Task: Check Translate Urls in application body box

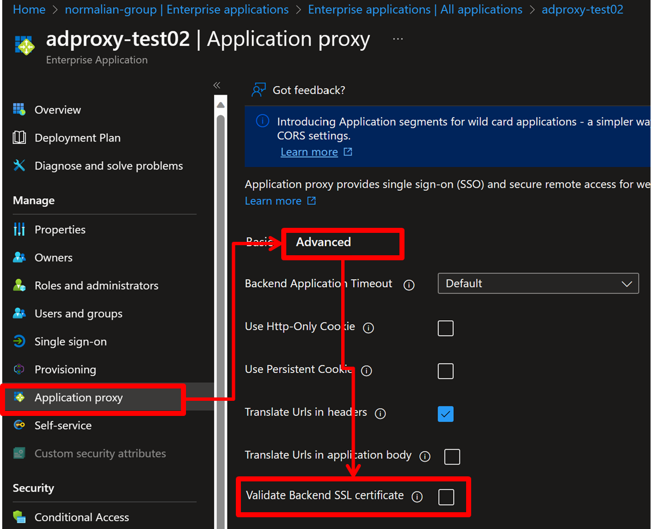Action: 452,456
